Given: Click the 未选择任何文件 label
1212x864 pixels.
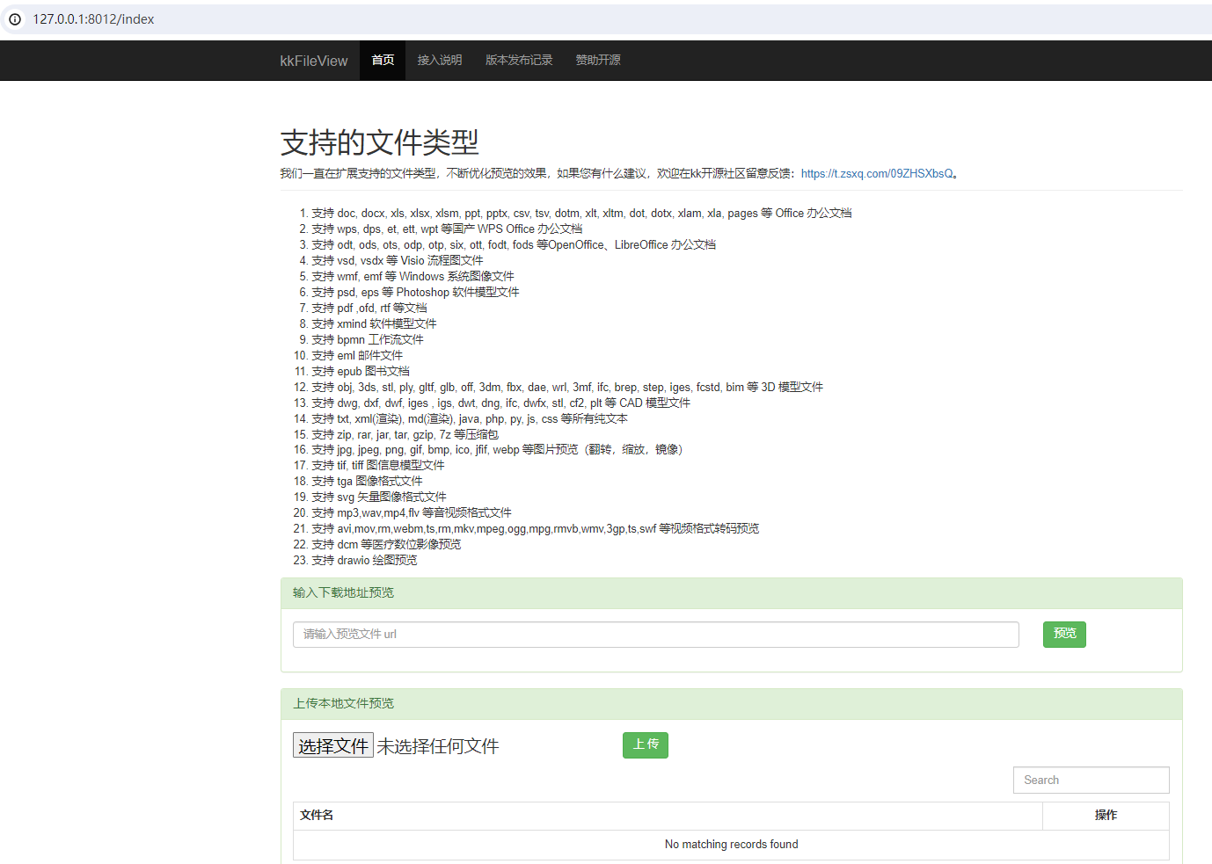Looking at the screenshot, I should coord(438,746).
